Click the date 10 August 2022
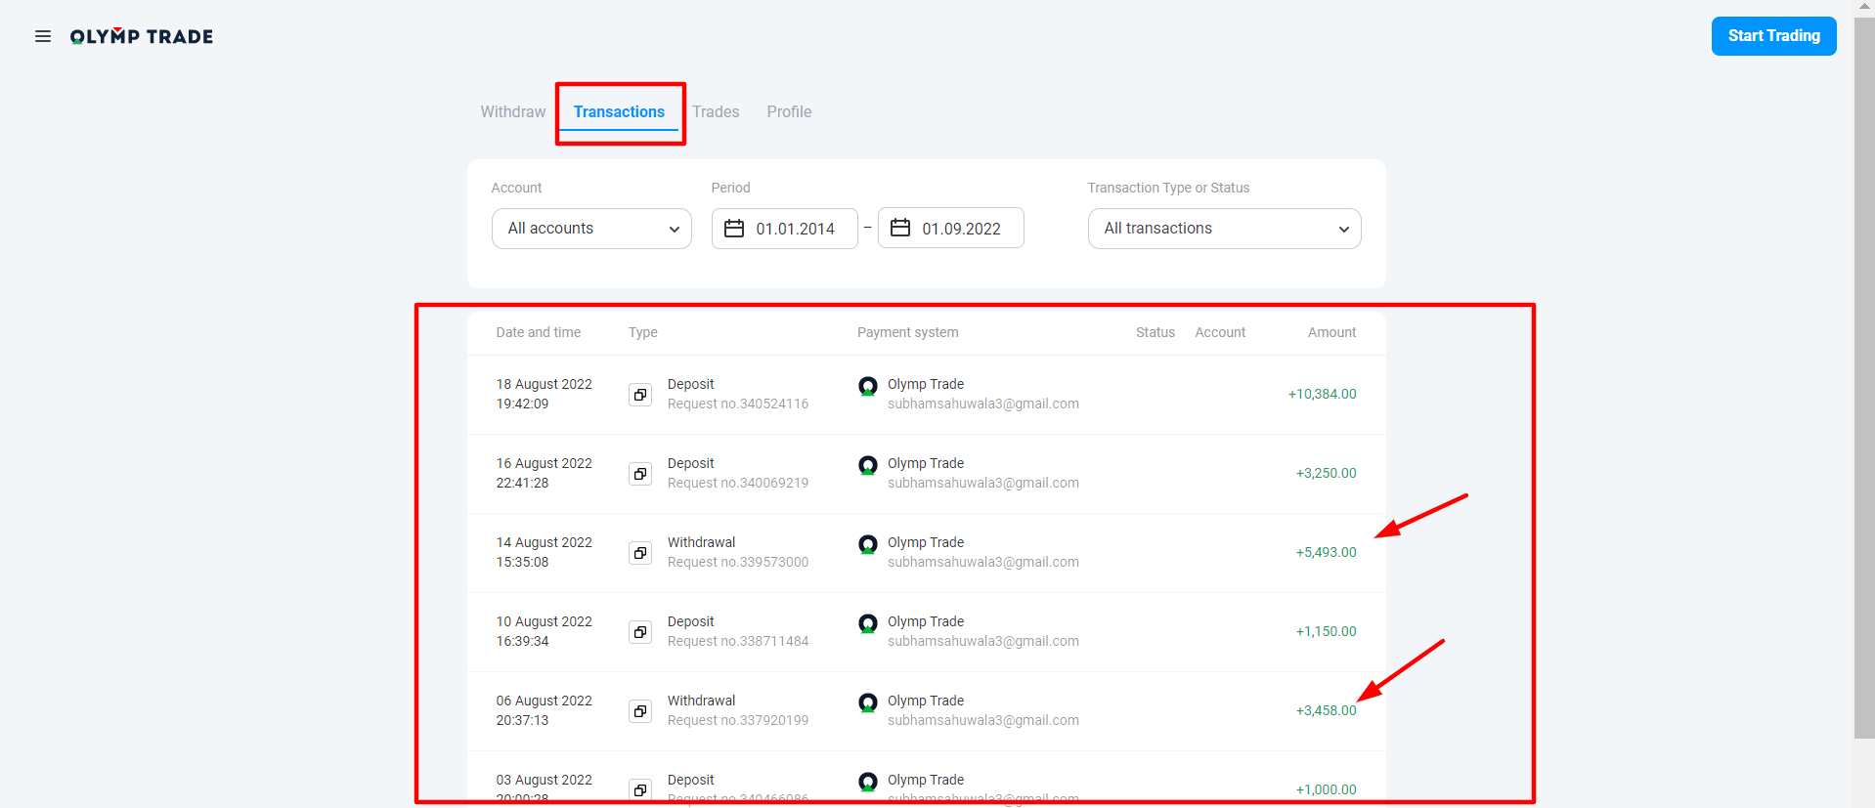This screenshot has height=808, width=1875. point(545,621)
